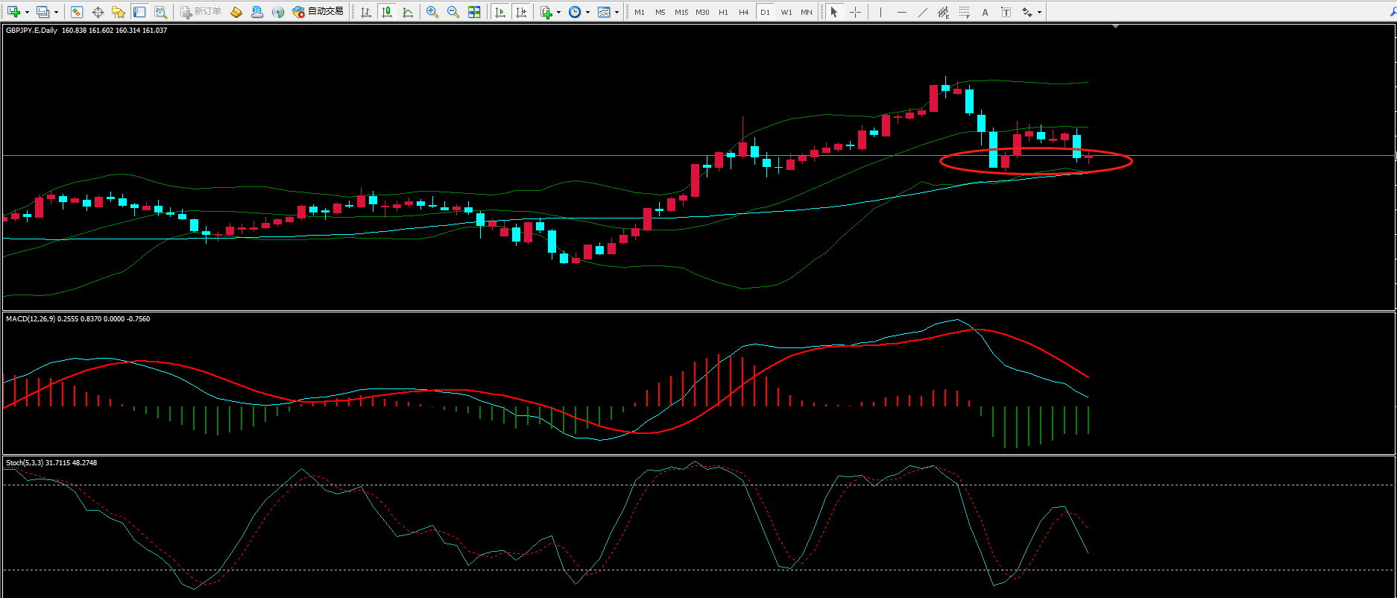This screenshot has height=598, width=1397.
Task: Open the tile windows layout icon
Action: pyautogui.click(x=474, y=12)
